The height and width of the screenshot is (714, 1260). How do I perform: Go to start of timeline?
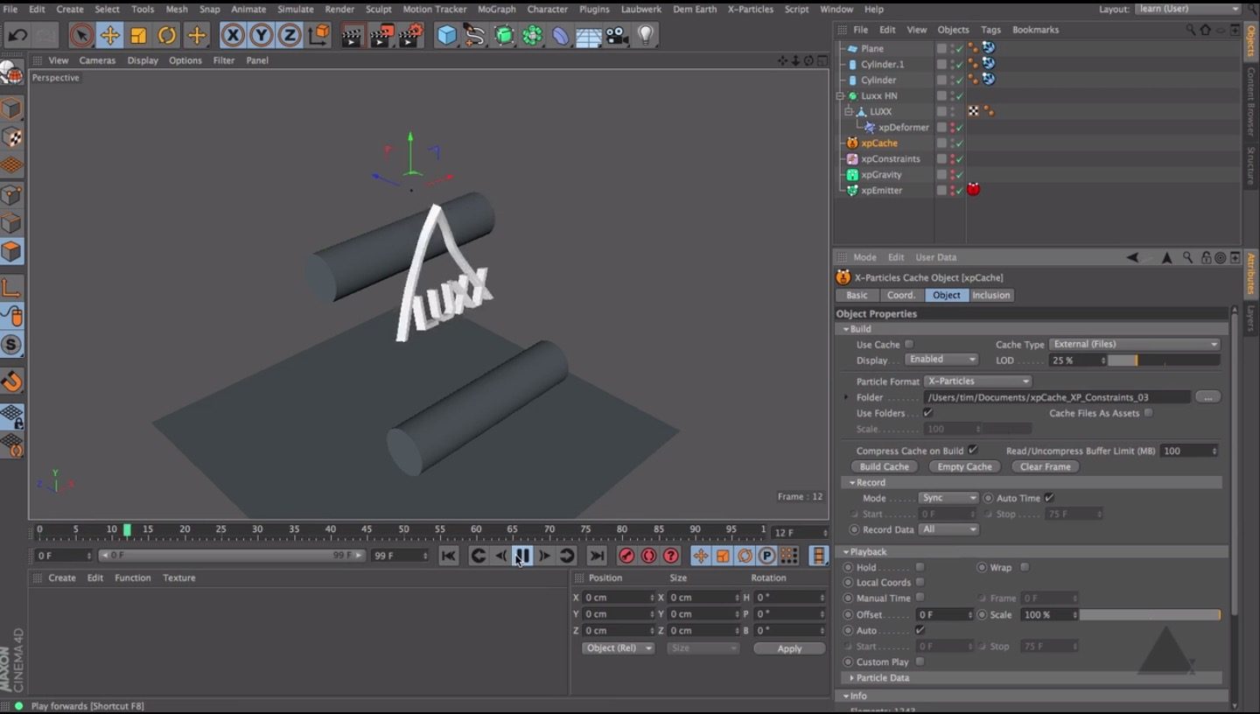pyautogui.click(x=449, y=556)
